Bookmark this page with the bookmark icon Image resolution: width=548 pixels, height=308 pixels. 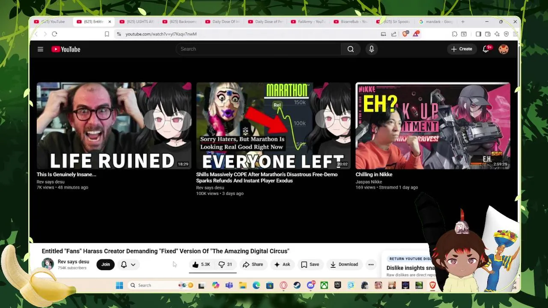(x=107, y=34)
